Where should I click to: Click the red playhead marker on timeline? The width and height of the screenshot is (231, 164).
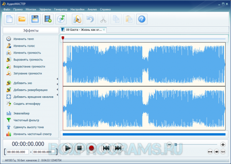(63, 38)
